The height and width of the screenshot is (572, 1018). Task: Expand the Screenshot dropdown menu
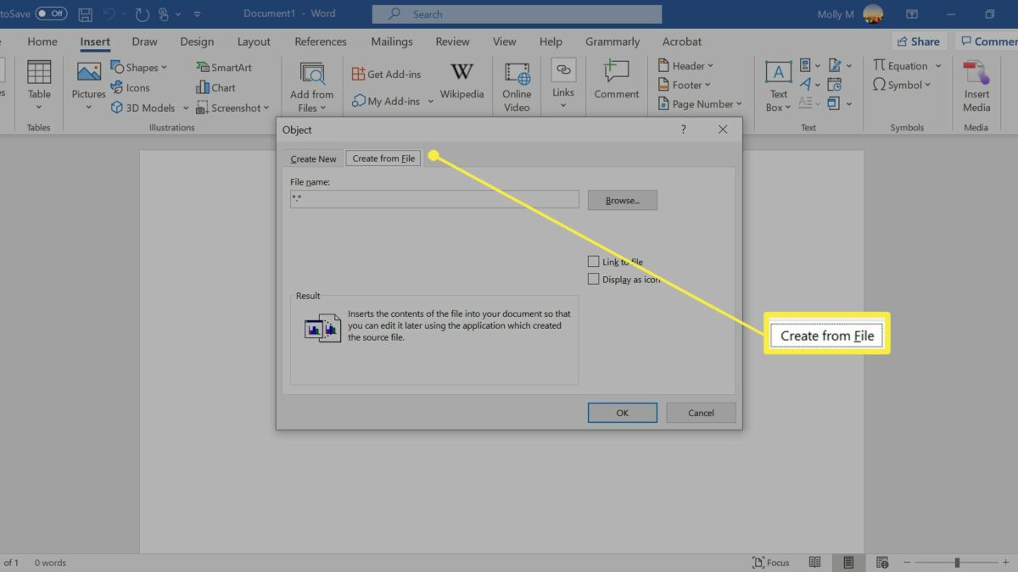tap(266, 108)
